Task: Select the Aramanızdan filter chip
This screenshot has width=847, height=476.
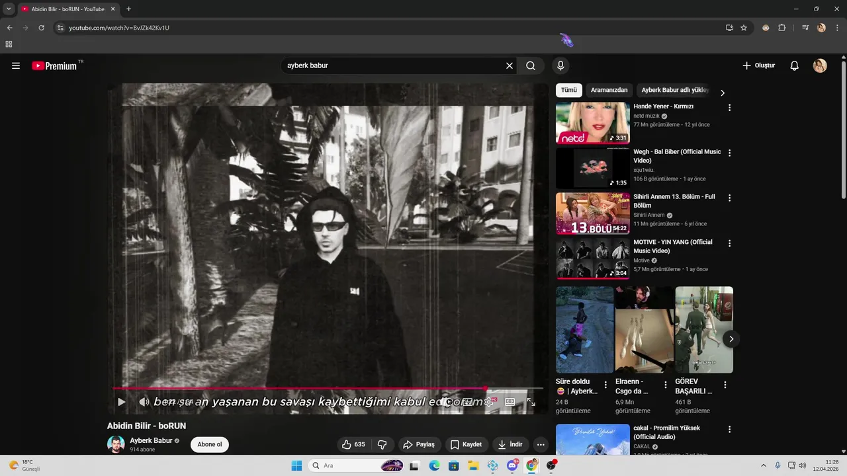Action: (x=609, y=90)
